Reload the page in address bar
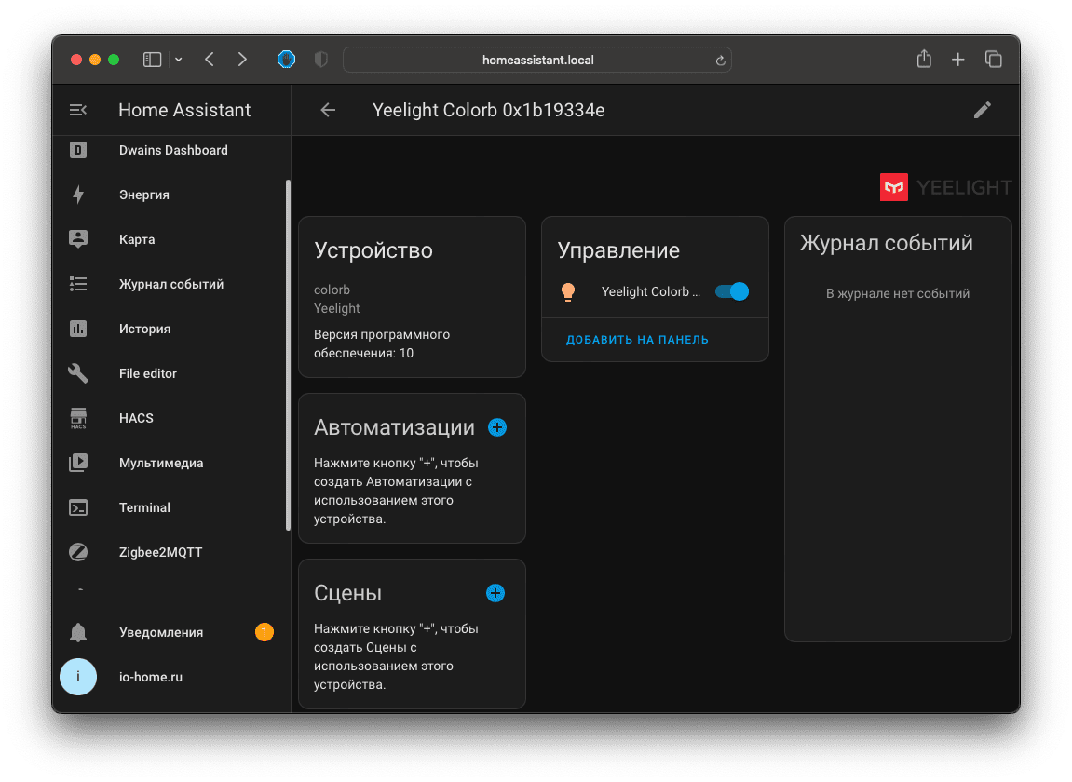 click(720, 61)
